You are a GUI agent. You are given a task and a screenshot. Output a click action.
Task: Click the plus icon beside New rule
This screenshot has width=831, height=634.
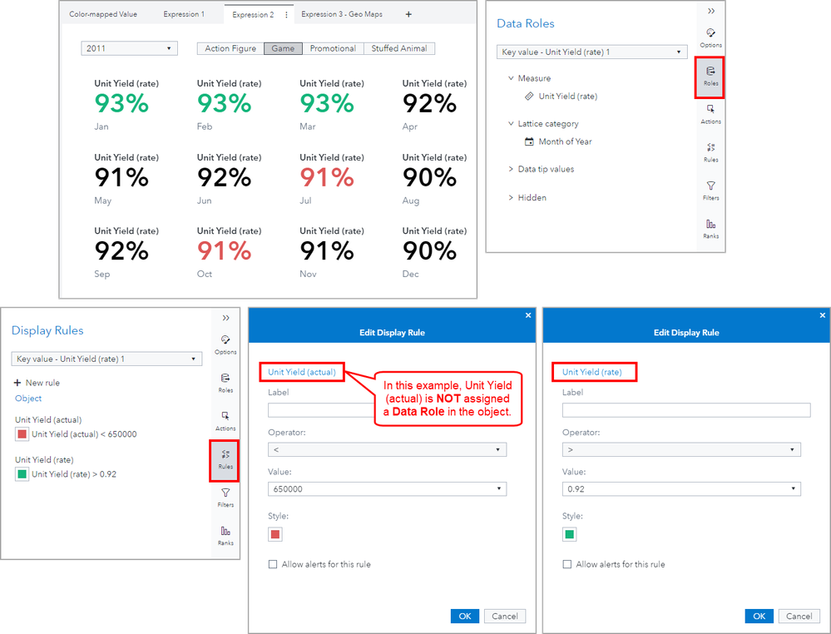click(x=17, y=382)
